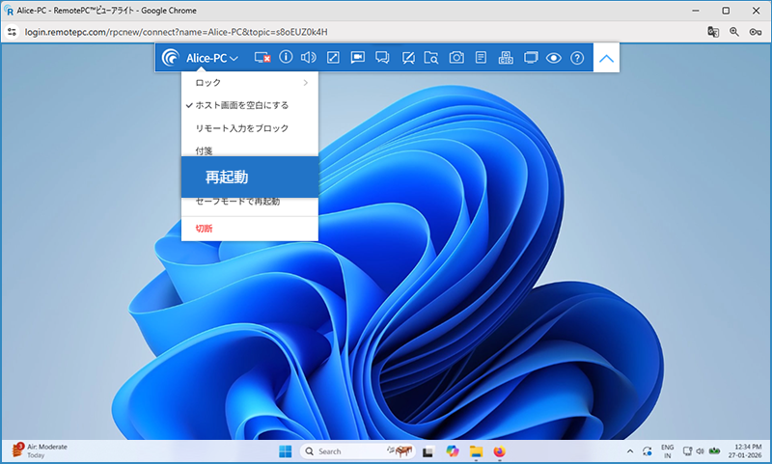Click the Chrome address bar URL
Screen dimensions: 772x464
click(x=177, y=32)
